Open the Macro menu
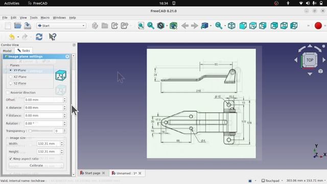 (x=45, y=18)
